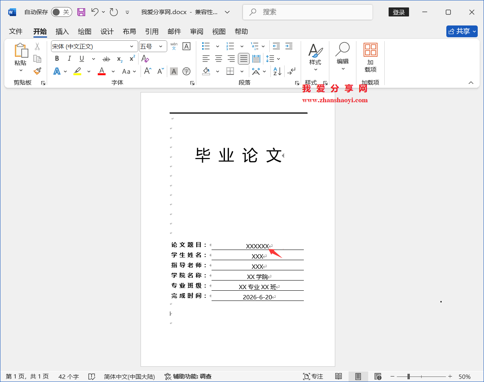Apply strikethrough formatting
This screenshot has height=382, width=484.
pyautogui.click(x=106, y=59)
